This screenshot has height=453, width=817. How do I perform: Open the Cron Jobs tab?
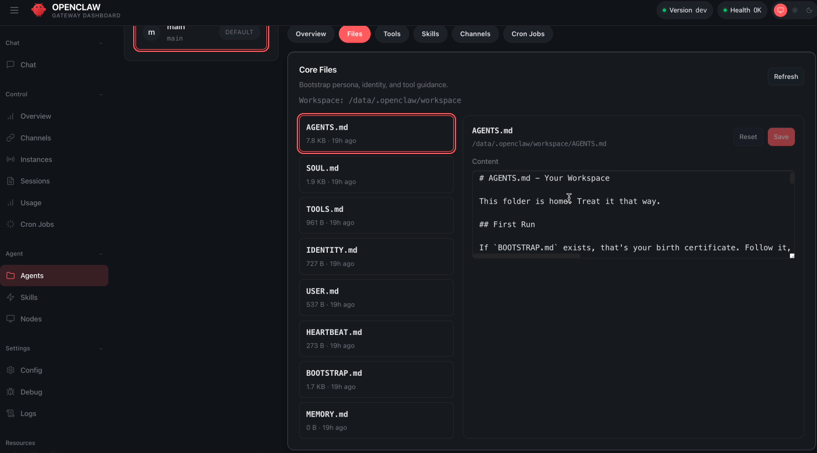528,34
